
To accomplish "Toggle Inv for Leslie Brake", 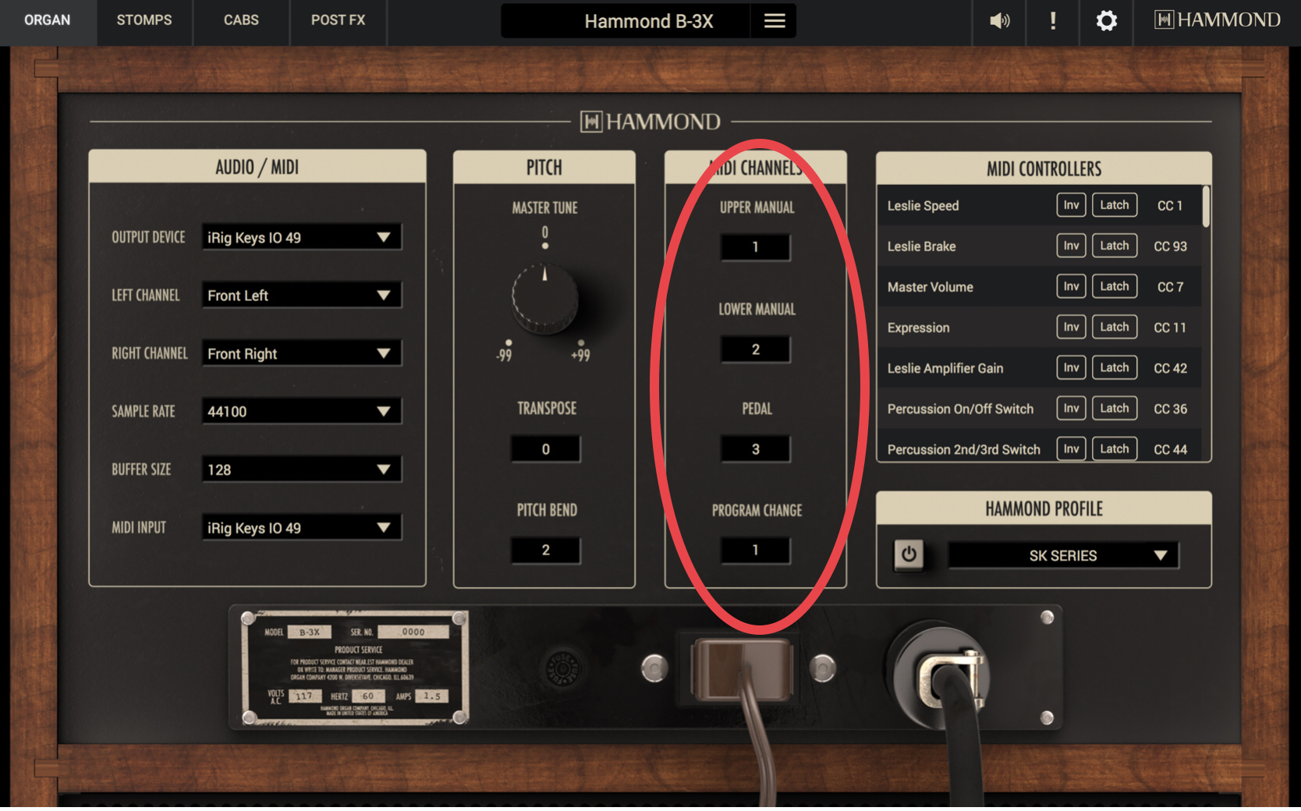I will (x=1071, y=246).
